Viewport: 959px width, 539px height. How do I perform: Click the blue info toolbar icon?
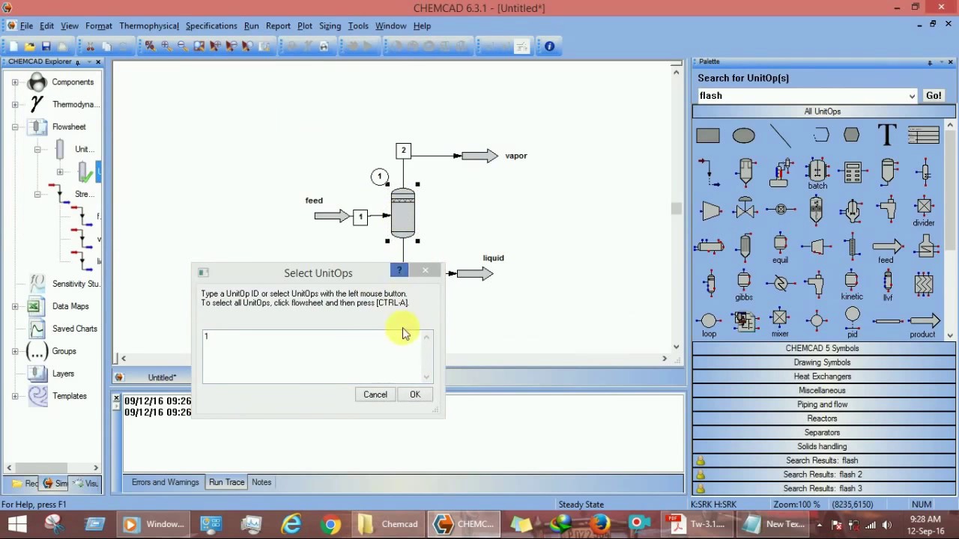549,46
